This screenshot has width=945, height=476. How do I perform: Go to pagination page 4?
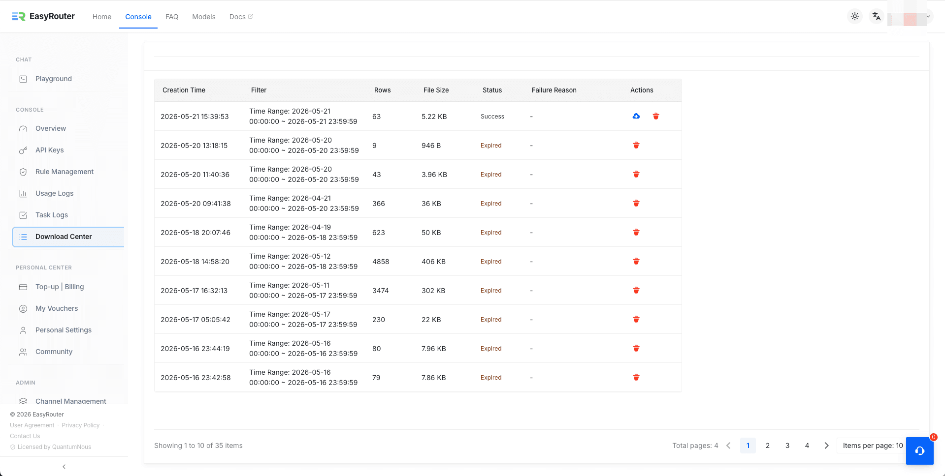(807, 446)
